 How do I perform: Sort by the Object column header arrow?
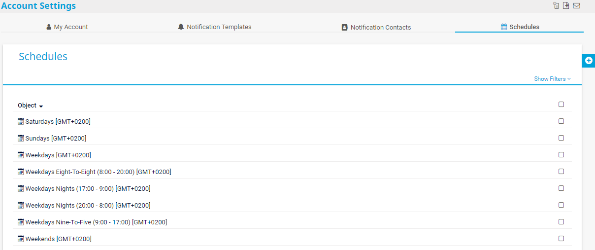41,106
